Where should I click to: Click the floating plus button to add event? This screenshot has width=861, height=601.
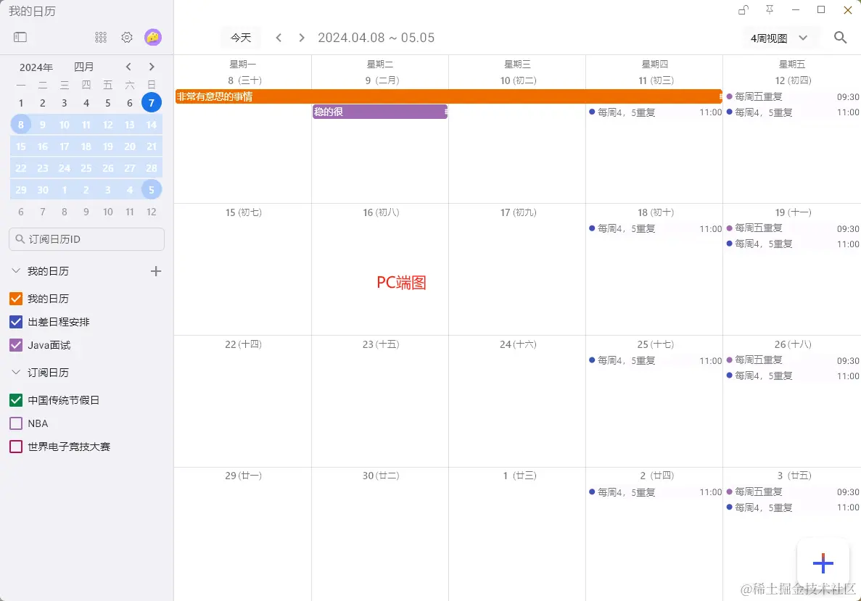(823, 563)
